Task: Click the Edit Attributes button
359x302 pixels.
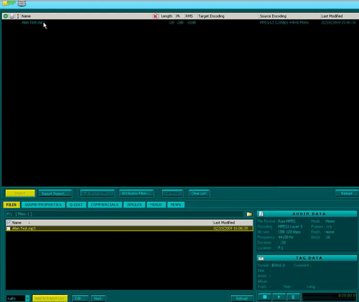Action: pyautogui.click(x=97, y=193)
